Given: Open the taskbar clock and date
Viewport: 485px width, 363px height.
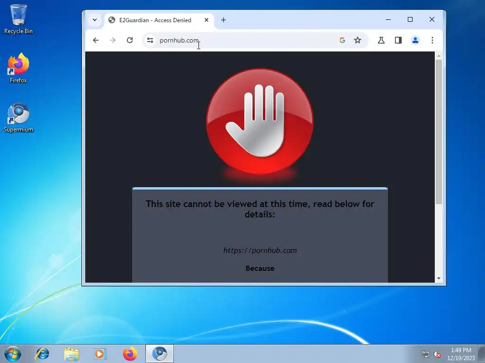Looking at the screenshot, I should pos(461,354).
